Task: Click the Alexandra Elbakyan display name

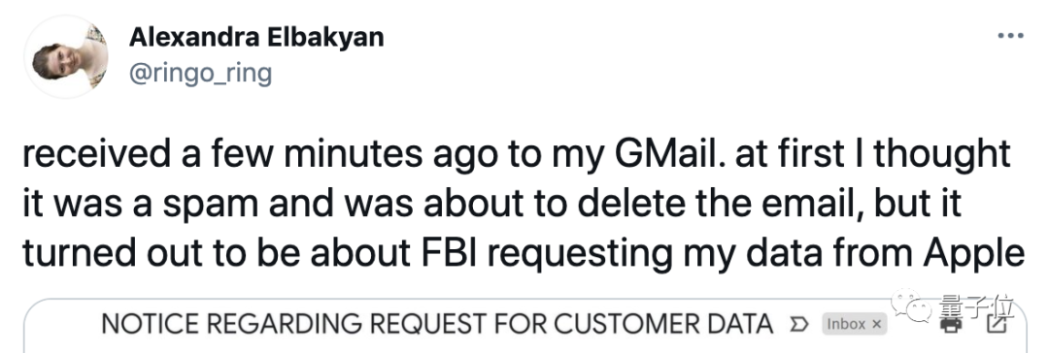Action: 256,37
